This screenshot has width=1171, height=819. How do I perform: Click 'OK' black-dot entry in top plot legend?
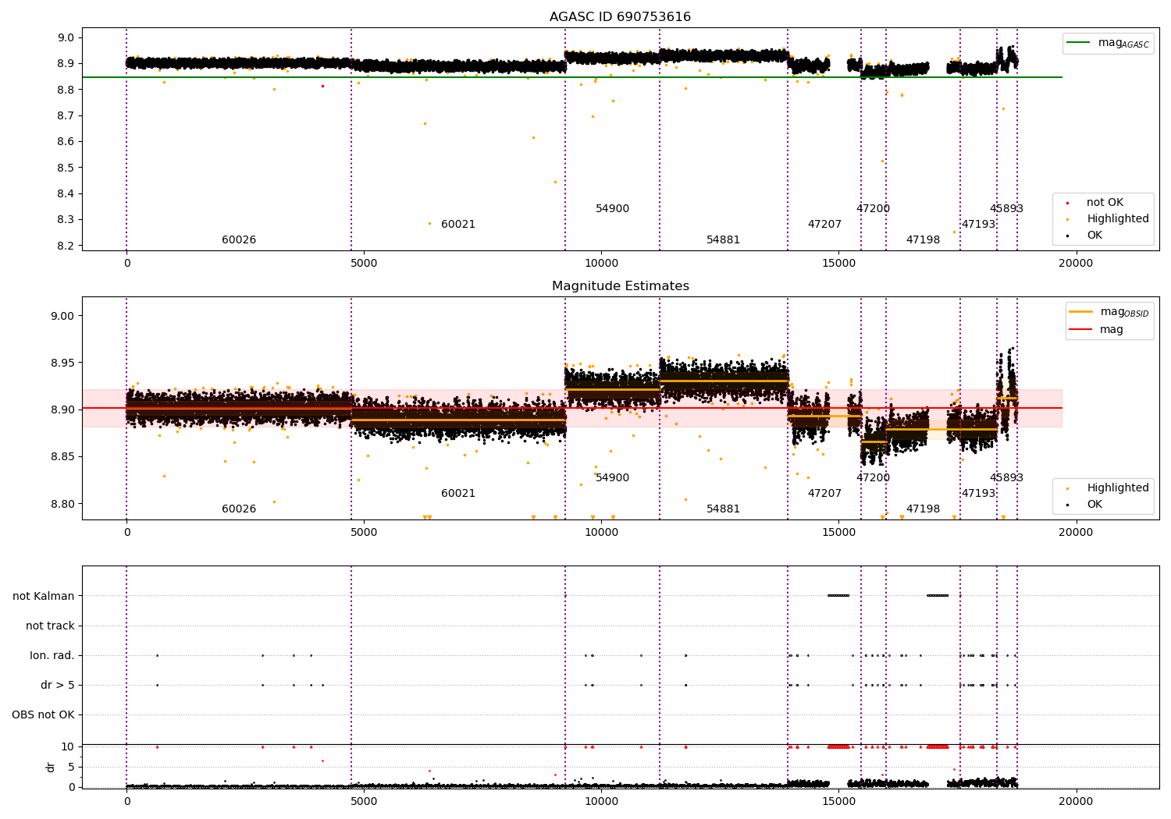pyautogui.click(x=1094, y=236)
